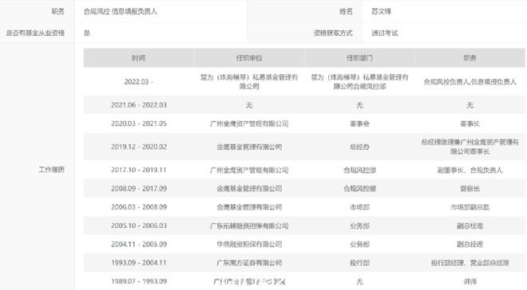Select the 2021.06 - 2022.03 row

[x=304, y=105]
